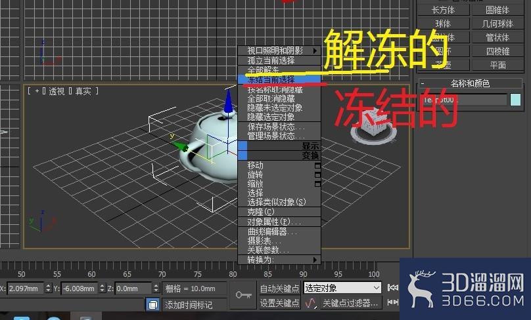Click the Go to Start playback icon
Image resolution: width=531 pixels, height=320 pixels.
pos(392,288)
